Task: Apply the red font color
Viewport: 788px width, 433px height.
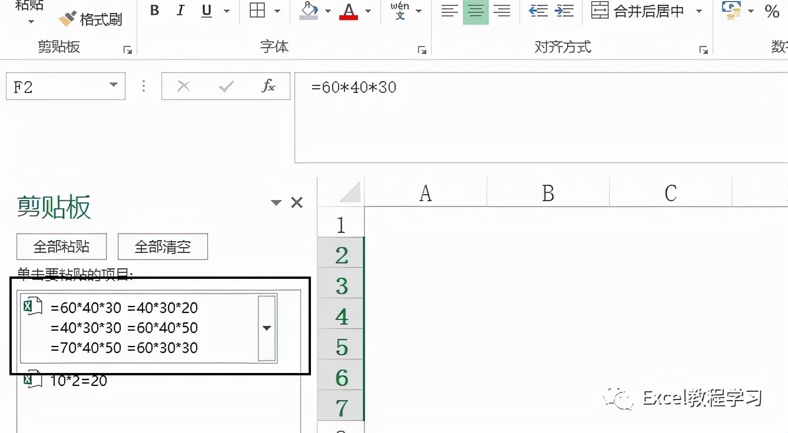Action: point(349,11)
